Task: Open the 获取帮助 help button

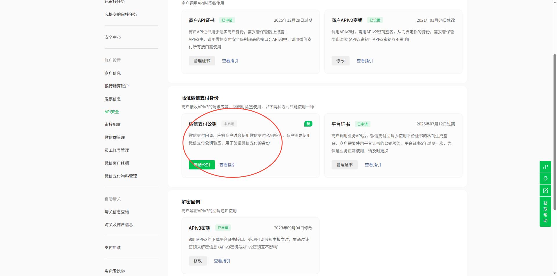Action: [545, 212]
